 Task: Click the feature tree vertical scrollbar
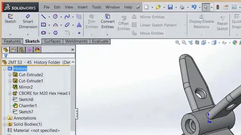(73, 98)
